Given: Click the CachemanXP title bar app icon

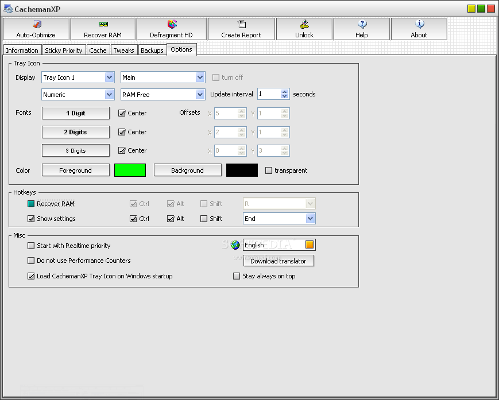Looking at the screenshot, I should pos(8,9).
